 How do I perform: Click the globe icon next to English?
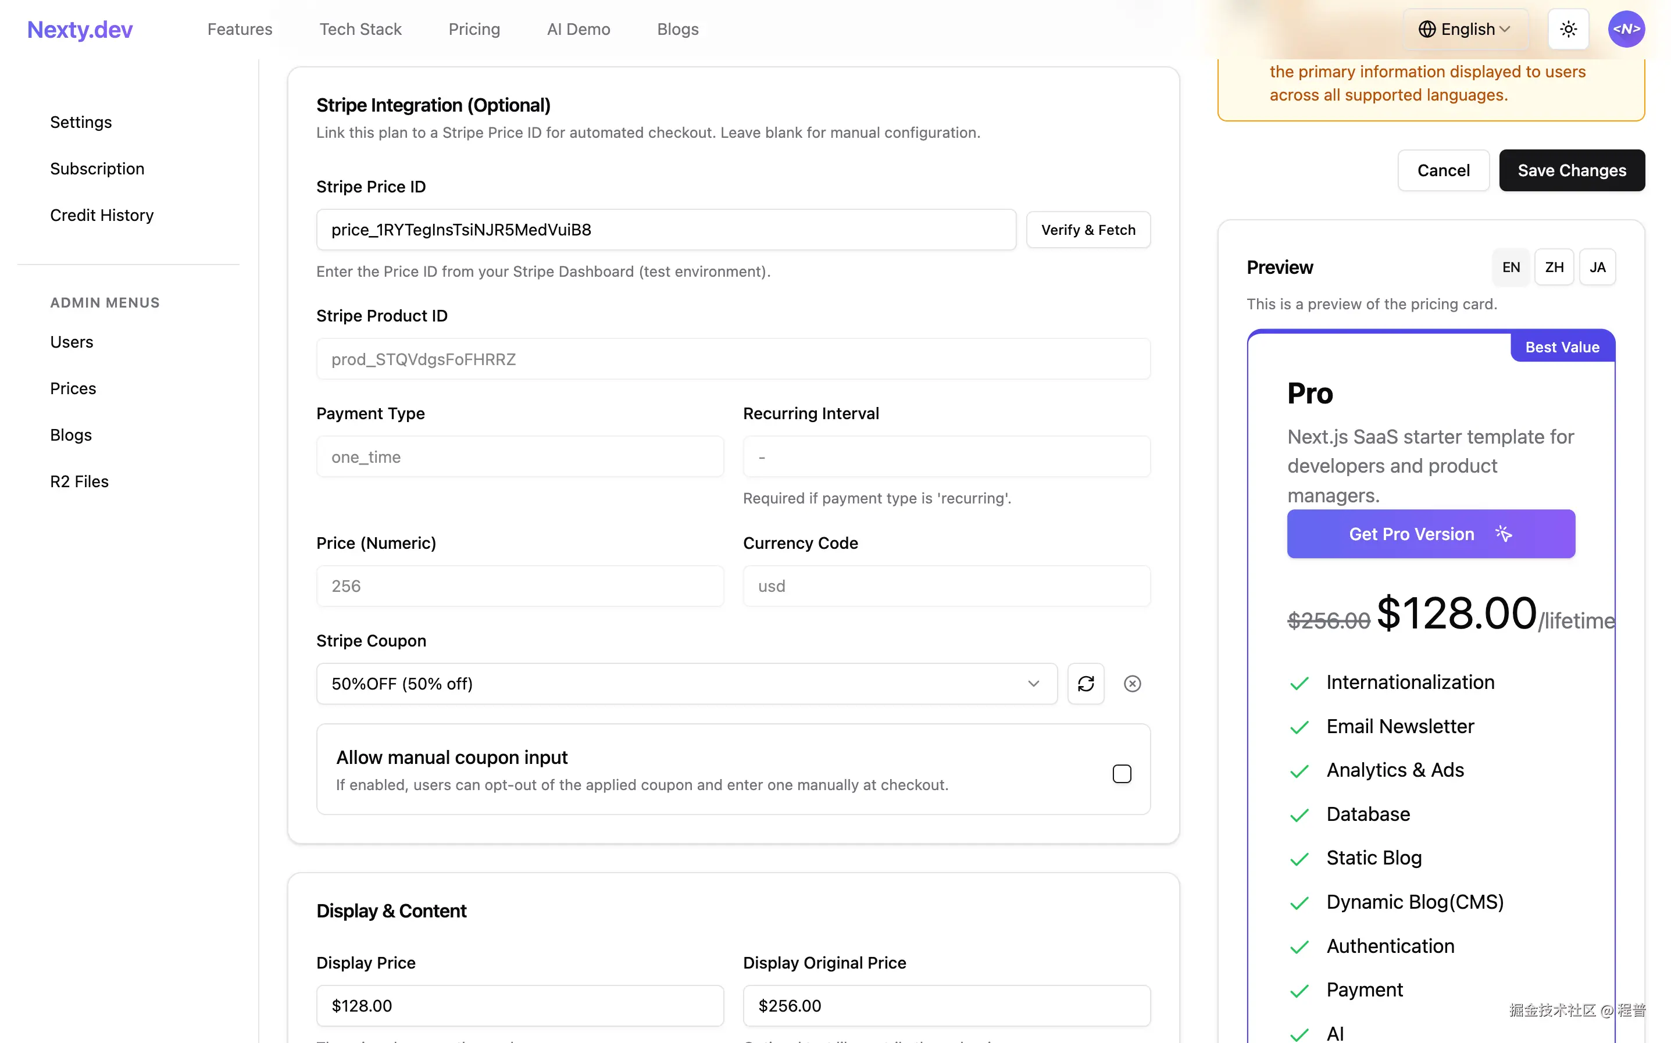pos(1426,29)
